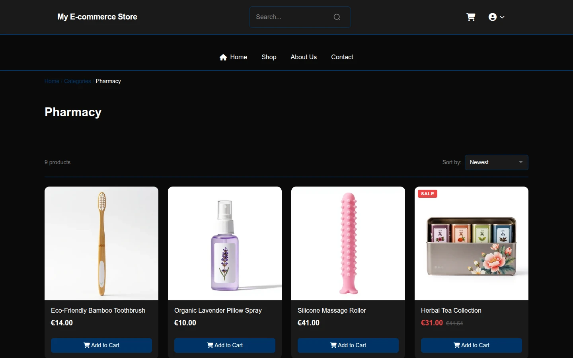
Task: Click the Eco-Friendly Bamboo Toothbrush title
Action: [x=98, y=310]
